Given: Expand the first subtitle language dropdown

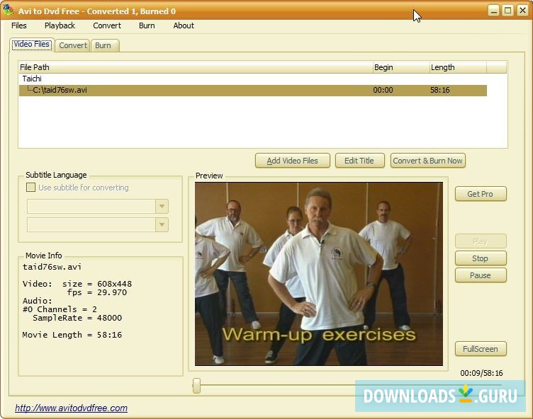Looking at the screenshot, I should pos(162,206).
